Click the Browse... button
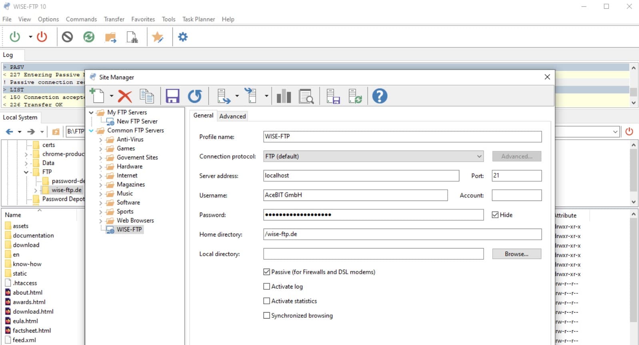Screen dimensions: 639x345 coord(517,254)
